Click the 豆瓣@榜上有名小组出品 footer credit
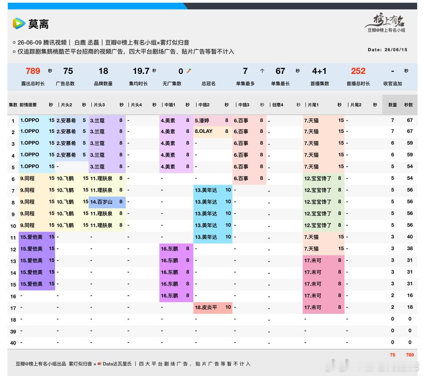The image size is (423, 376). coord(41,364)
